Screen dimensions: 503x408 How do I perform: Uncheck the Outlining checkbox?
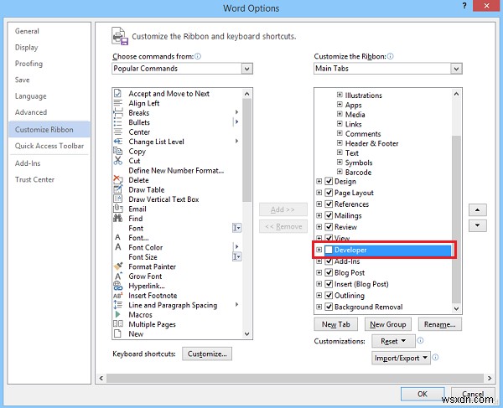click(x=329, y=295)
